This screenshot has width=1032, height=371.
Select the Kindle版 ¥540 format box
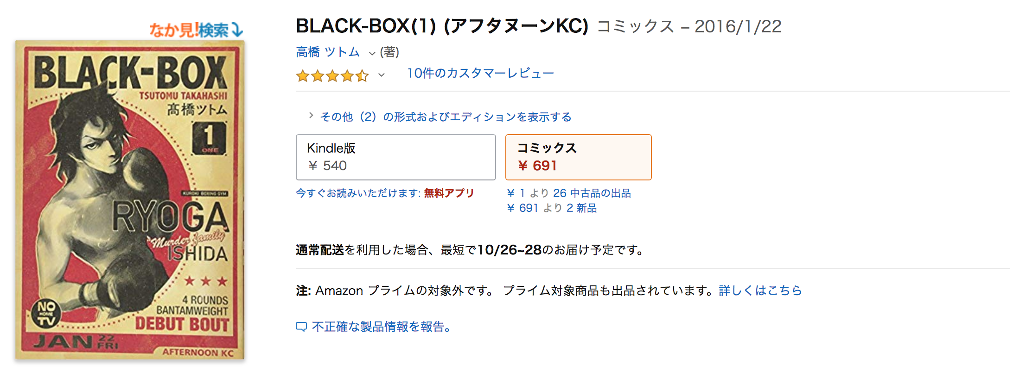click(395, 157)
